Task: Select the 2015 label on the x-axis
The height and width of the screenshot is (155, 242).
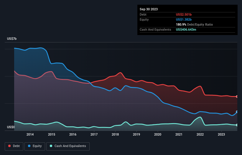Action: 52,135
